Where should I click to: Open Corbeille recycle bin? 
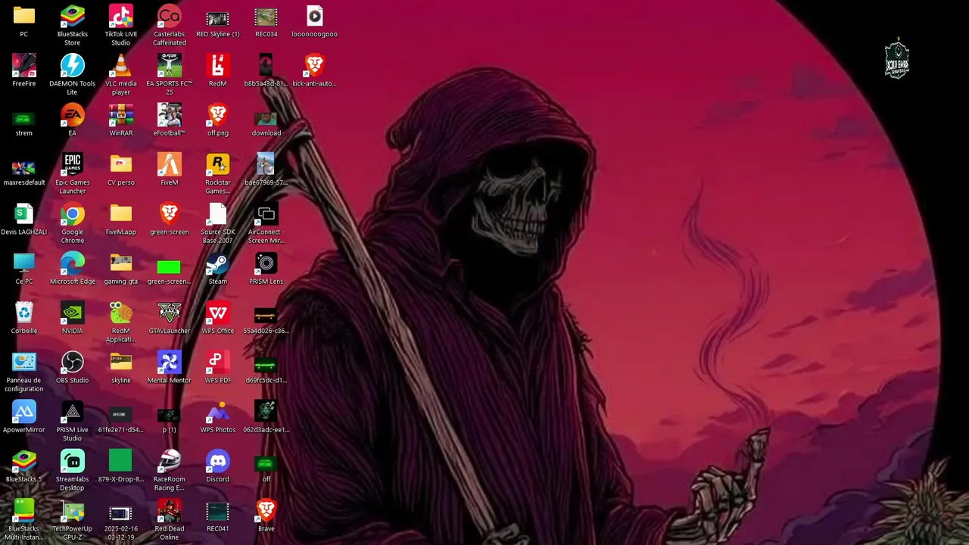(x=24, y=313)
